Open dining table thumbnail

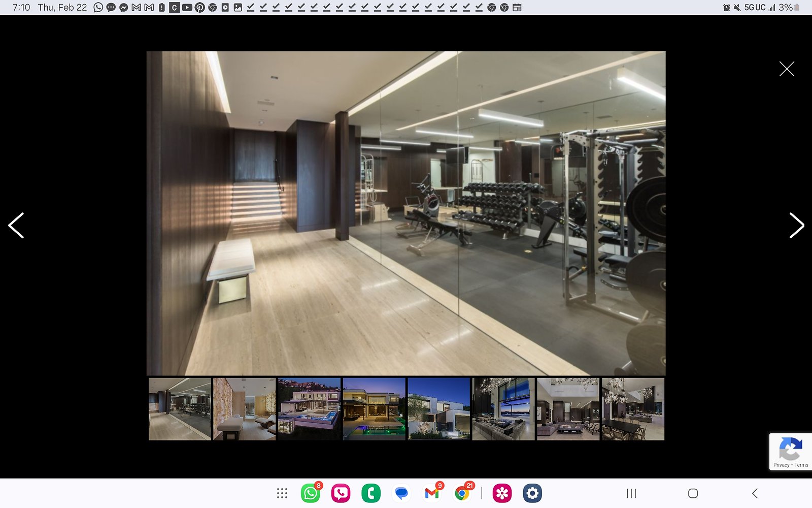pos(633,409)
